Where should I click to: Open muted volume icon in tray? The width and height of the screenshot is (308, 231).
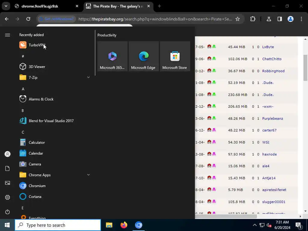tap(269, 225)
